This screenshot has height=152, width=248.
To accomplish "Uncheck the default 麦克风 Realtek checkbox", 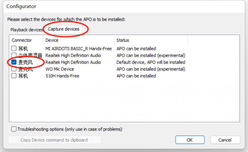I will 14,62.
